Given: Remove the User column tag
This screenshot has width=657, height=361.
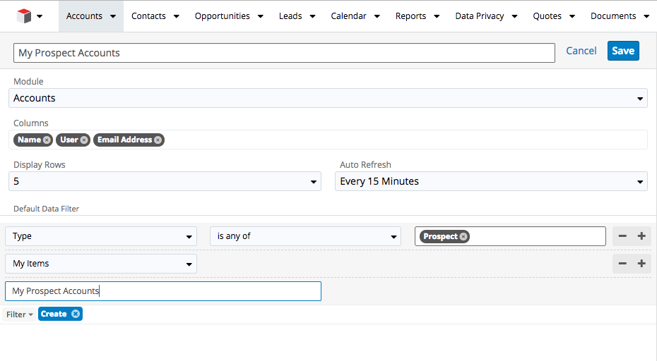Looking at the screenshot, I should (84, 140).
